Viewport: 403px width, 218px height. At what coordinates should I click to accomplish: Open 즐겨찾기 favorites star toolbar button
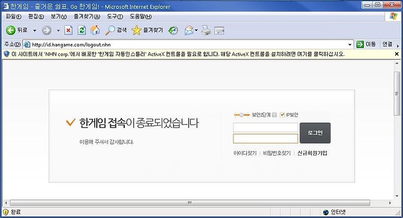(x=147, y=31)
